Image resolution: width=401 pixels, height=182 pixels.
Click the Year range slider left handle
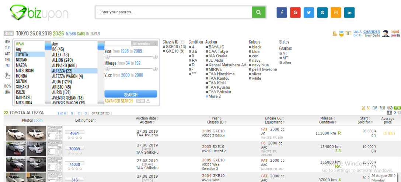pyautogui.click(x=108, y=57)
